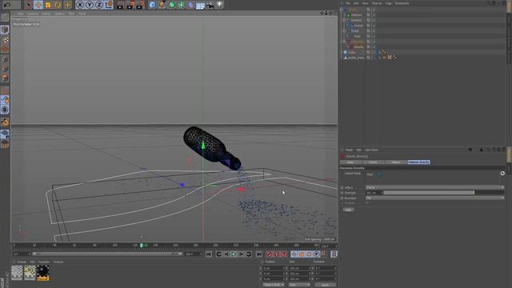Image resolution: width=512 pixels, height=288 pixels.
Task: Click the preview range slider bar
Action: [106, 254]
